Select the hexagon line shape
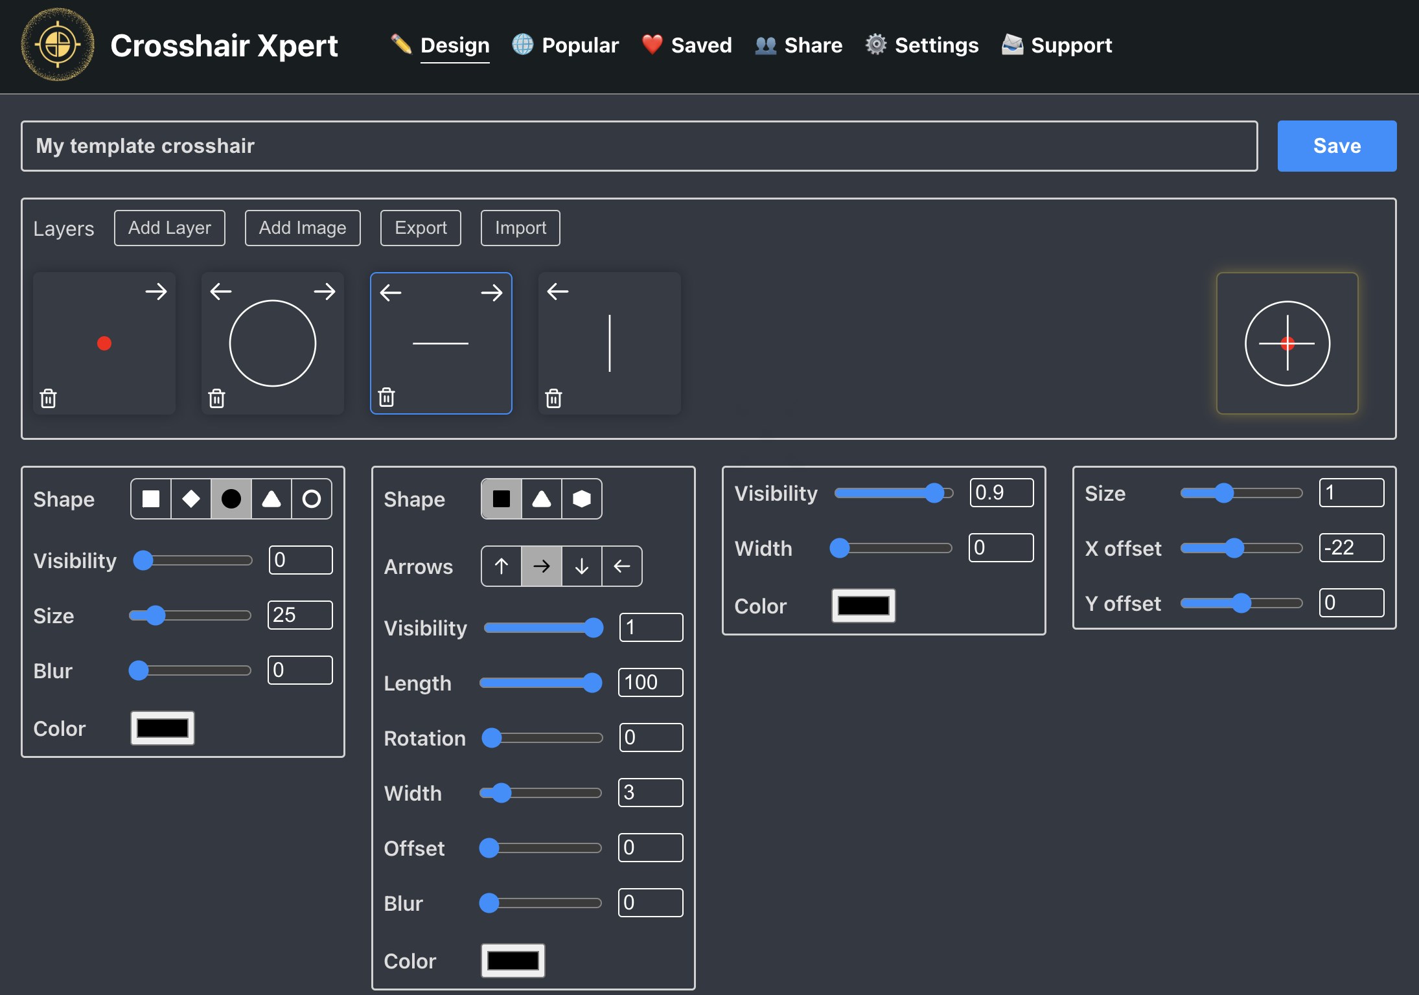The image size is (1419, 995). [x=582, y=499]
